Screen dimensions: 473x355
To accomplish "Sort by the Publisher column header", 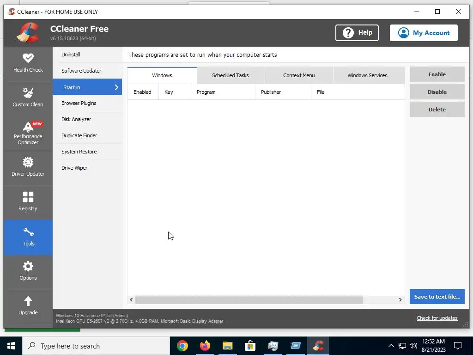I will (x=283, y=92).
